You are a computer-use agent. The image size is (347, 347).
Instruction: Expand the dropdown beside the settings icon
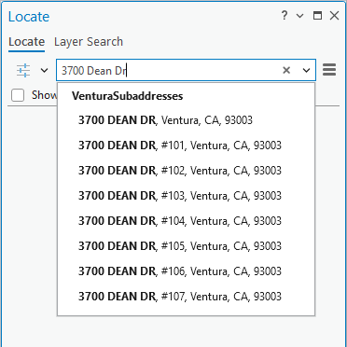(x=45, y=71)
